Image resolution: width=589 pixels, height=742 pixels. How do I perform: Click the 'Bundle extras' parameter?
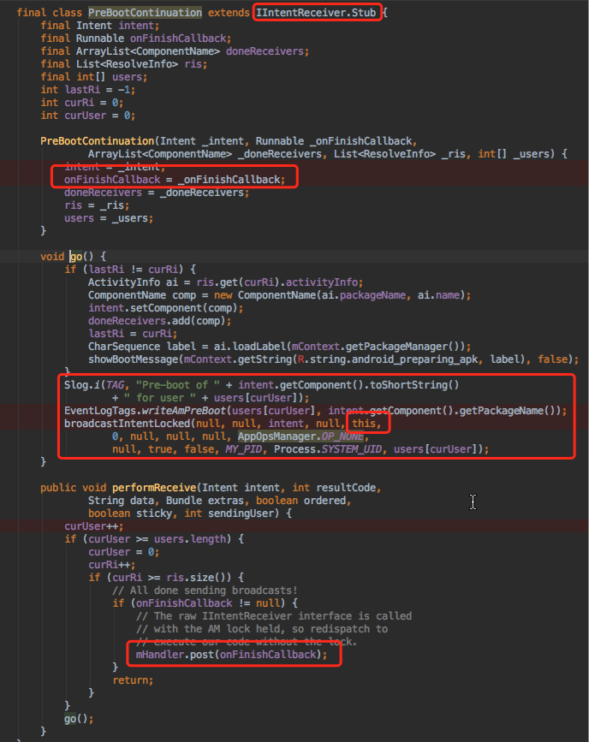(205, 500)
